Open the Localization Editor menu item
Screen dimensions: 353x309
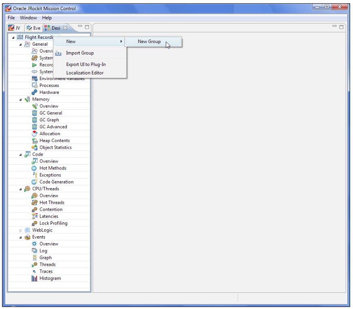(x=85, y=73)
